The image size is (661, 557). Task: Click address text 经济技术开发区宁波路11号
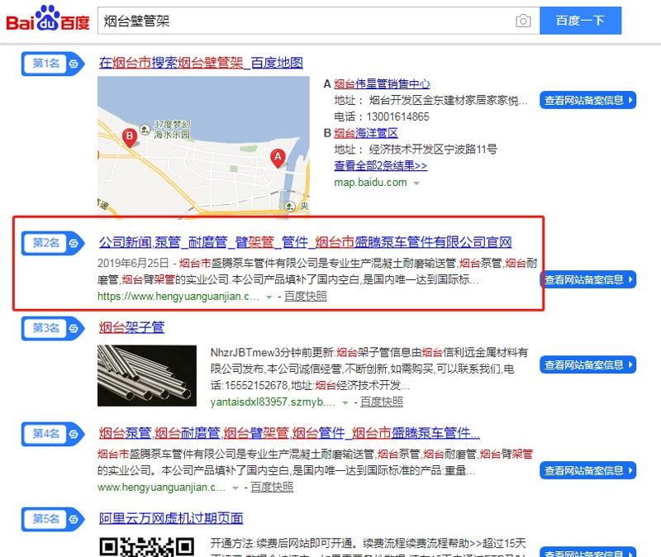tap(433, 150)
